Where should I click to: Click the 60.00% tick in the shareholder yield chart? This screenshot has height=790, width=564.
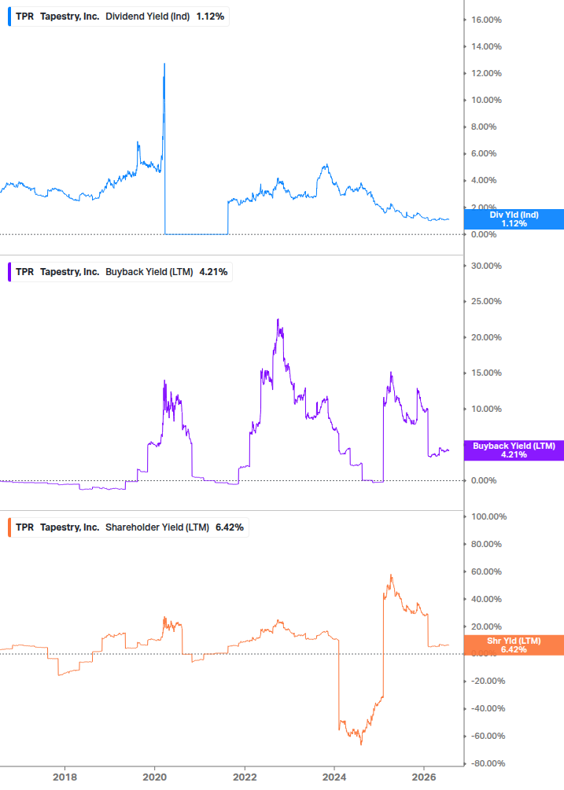coord(486,571)
